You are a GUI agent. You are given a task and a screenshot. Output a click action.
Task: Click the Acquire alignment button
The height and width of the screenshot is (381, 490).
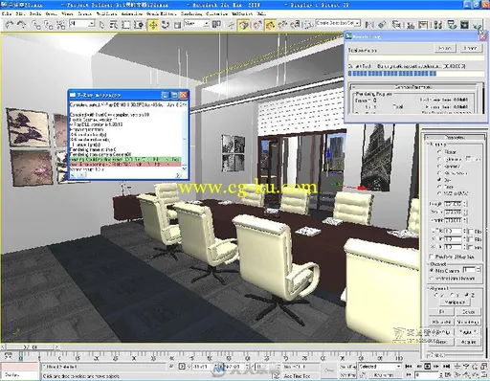tap(468, 342)
